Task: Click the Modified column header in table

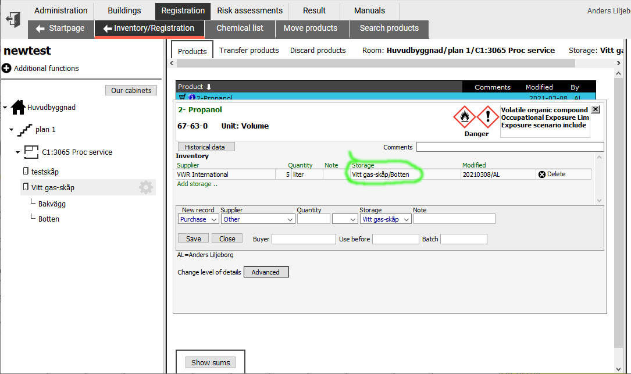Action: coord(539,87)
